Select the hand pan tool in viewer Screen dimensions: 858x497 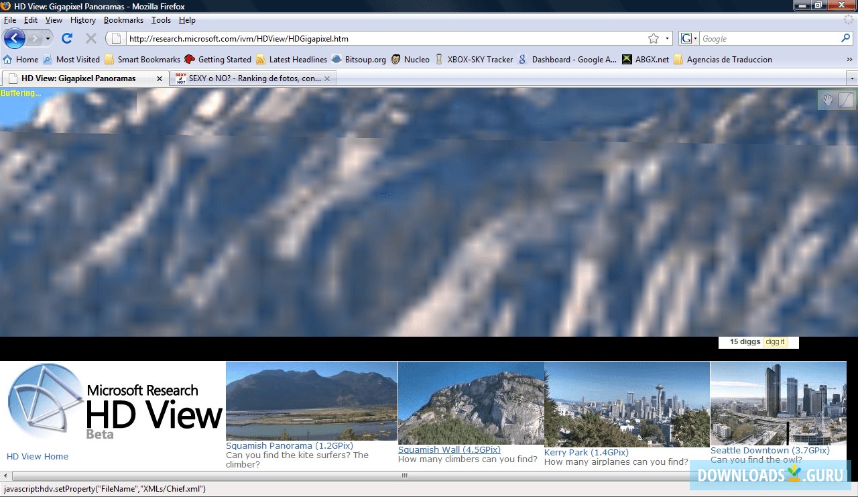828,100
